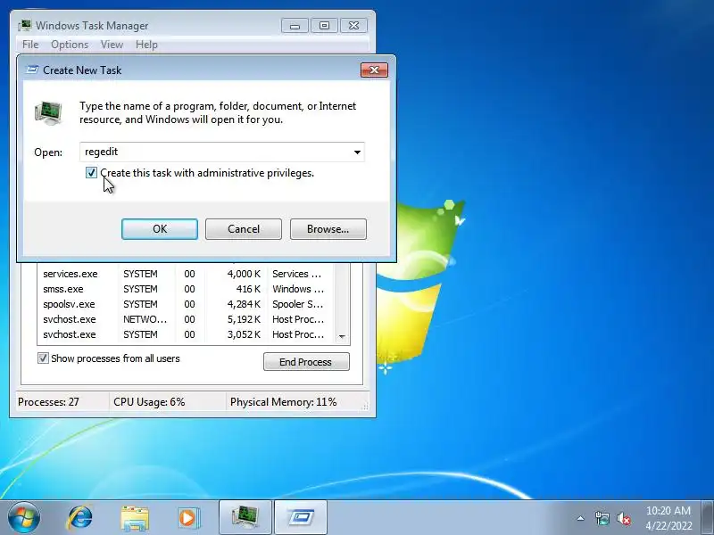This screenshot has width=714, height=535.
Task: Click the resize grip in the Task Manager status bar
Action: [x=365, y=407]
